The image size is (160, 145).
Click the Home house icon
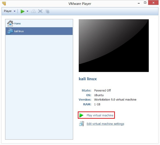[10, 23]
